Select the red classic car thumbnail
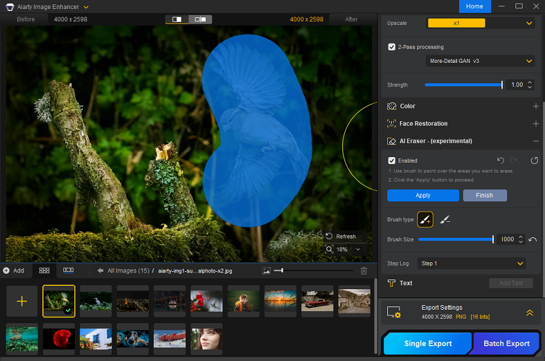545x361 pixels. (317, 301)
